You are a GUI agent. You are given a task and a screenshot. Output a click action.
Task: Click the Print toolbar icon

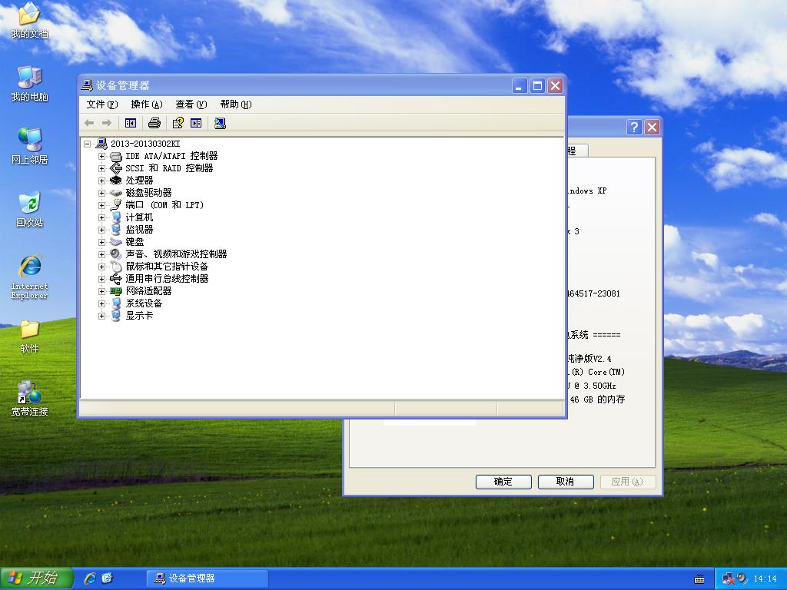point(154,123)
